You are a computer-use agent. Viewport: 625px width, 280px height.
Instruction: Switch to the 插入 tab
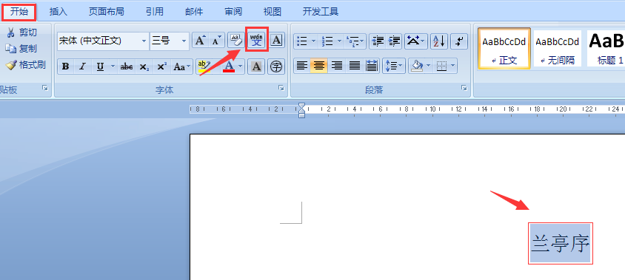coord(59,12)
